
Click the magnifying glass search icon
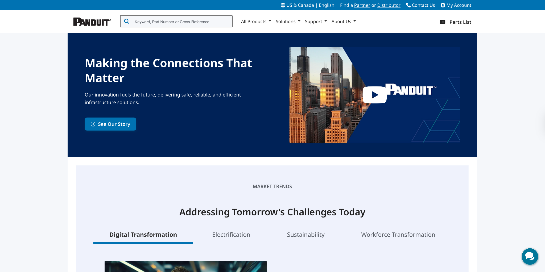(x=127, y=21)
